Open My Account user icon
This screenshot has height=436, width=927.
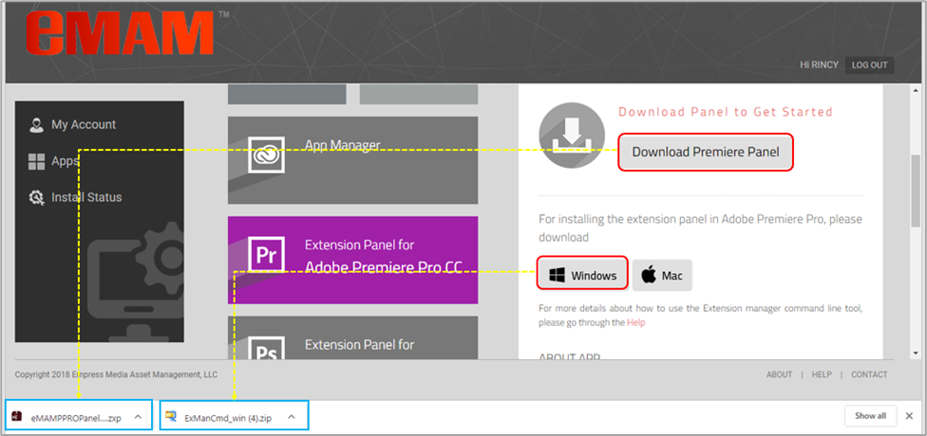[37, 125]
